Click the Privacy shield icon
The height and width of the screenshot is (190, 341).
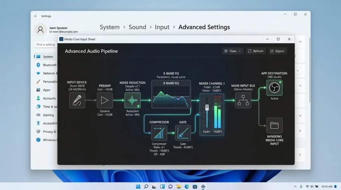[x=38, y=132]
